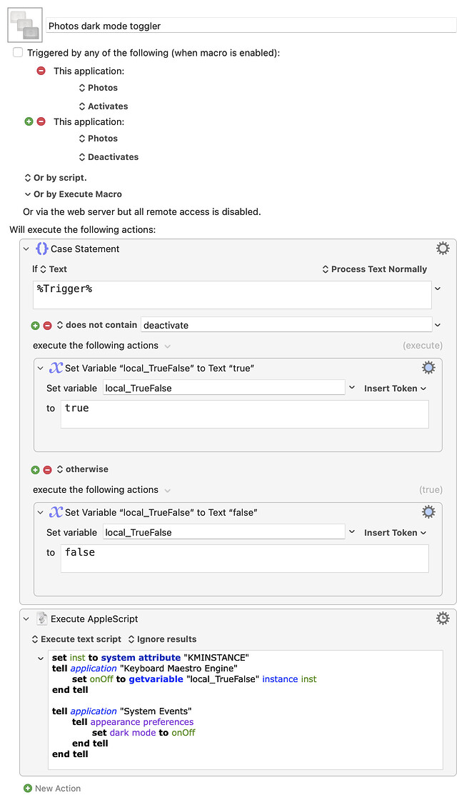Click the chevron beside the AppleScript text
The image size is (464, 800).
40,658
